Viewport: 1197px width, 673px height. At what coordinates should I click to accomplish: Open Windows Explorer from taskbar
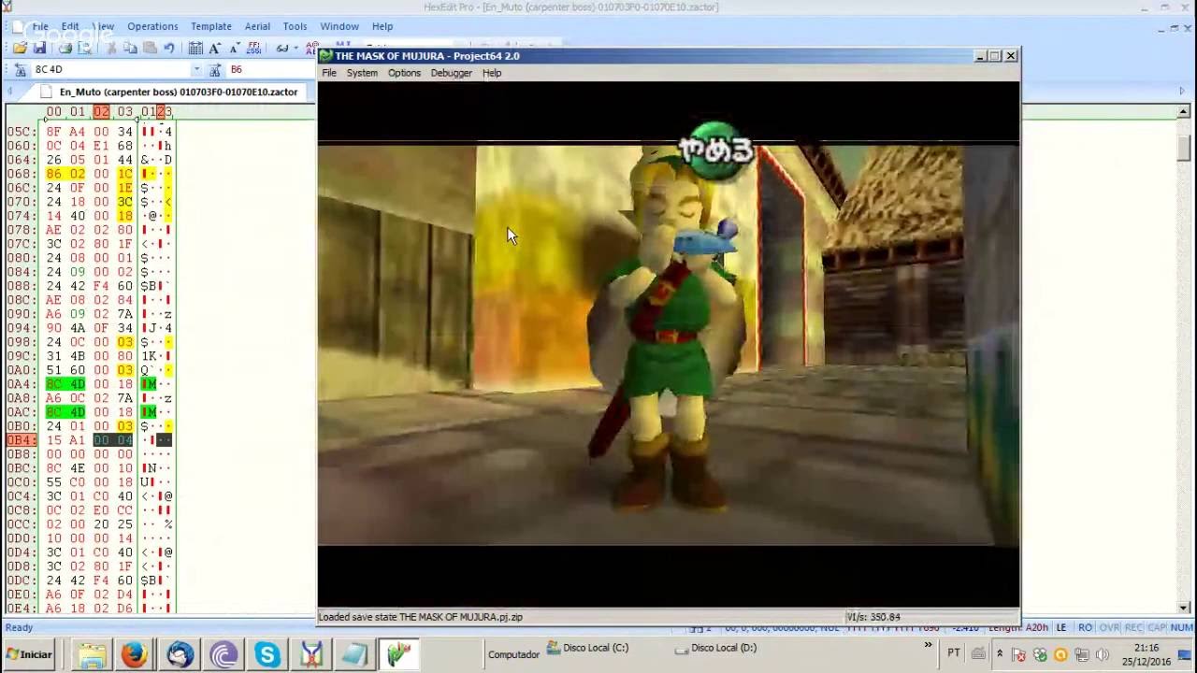click(92, 654)
